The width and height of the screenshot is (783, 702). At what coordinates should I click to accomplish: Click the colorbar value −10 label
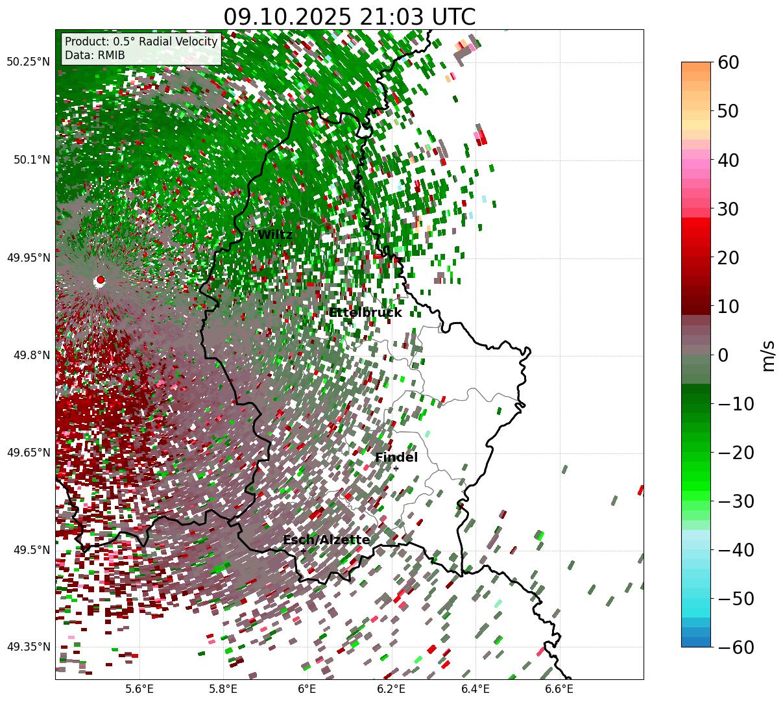(x=735, y=403)
